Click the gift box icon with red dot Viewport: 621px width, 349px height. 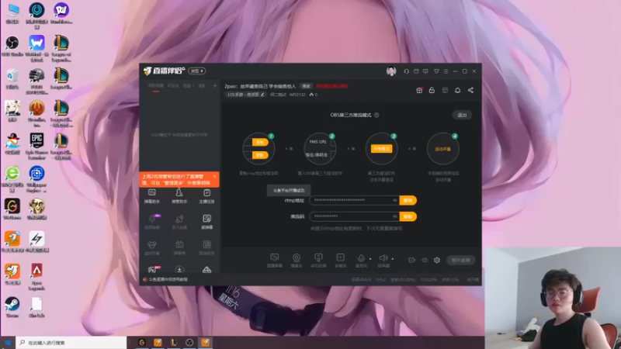pyautogui.click(x=419, y=90)
